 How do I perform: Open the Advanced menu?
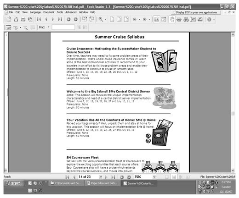pyautogui.click(x=71, y=12)
